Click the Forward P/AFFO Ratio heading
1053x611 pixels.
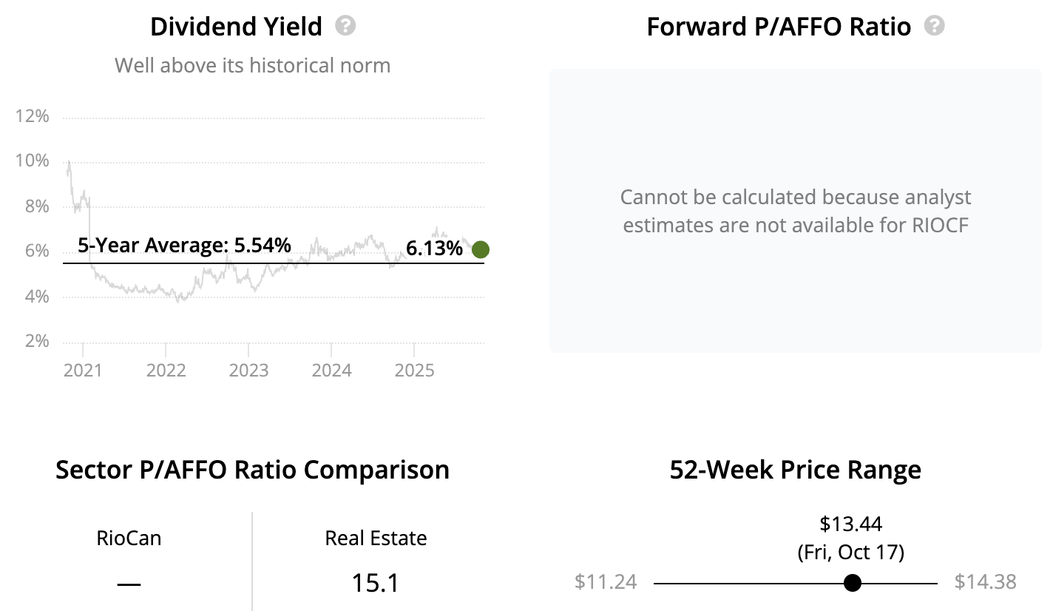click(x=779, y=27)
